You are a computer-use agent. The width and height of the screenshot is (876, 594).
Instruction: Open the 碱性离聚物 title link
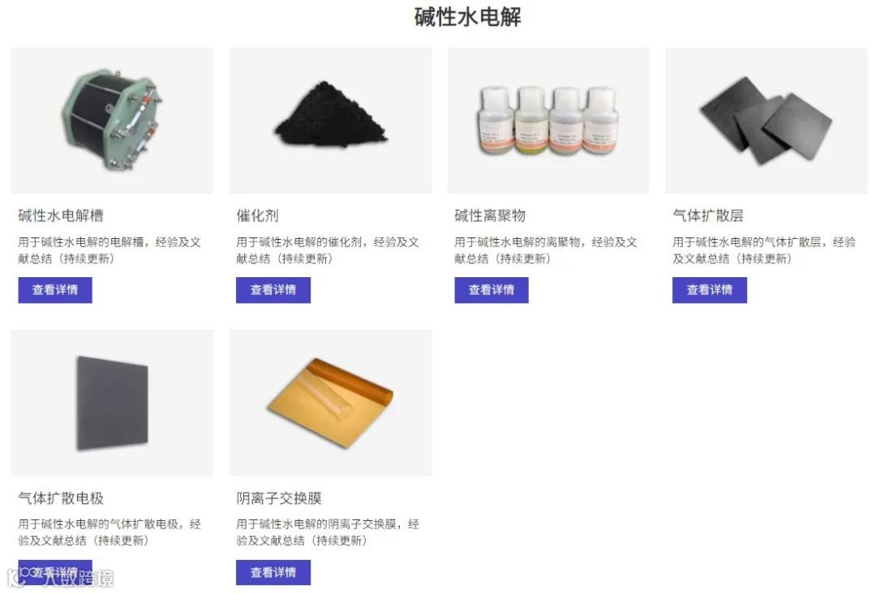(490, 216)
